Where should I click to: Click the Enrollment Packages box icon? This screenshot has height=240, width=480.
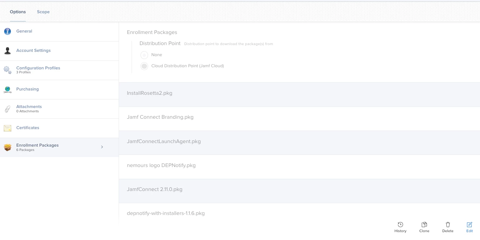8,147
